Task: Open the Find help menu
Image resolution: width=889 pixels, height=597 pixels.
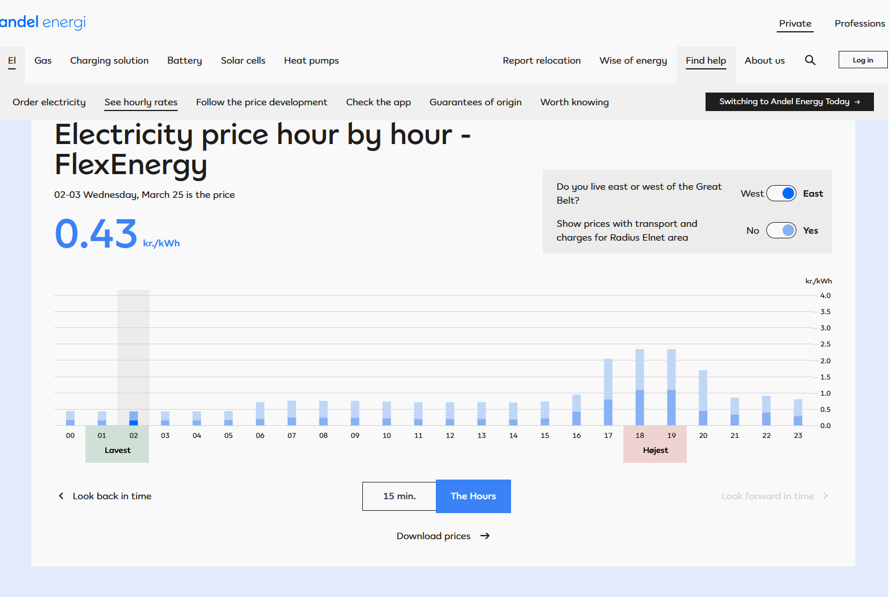Action: (706, 61)
